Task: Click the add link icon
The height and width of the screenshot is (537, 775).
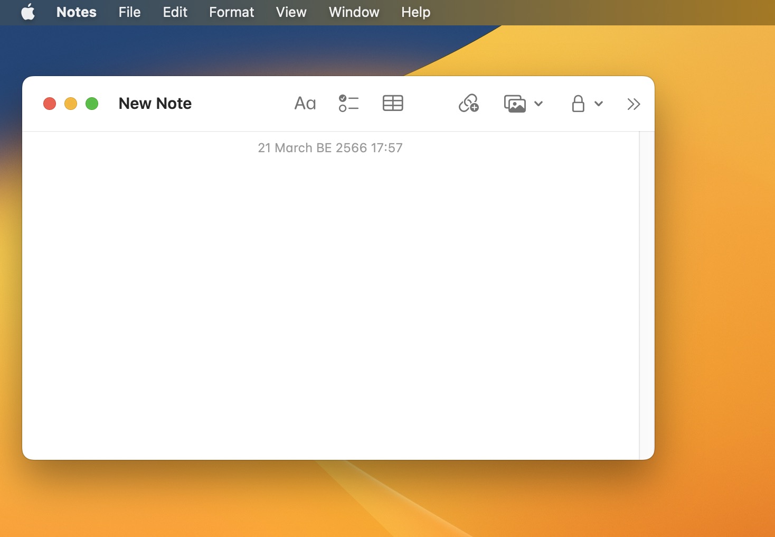Action: point(468,104)
